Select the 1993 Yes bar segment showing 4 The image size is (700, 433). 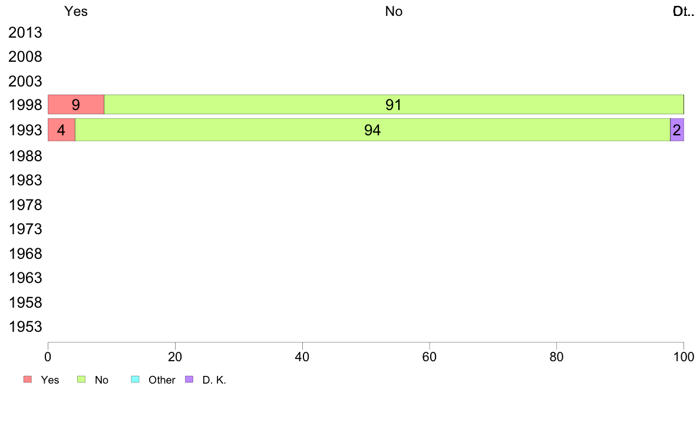pyautogui.click(x=62, y=130)
